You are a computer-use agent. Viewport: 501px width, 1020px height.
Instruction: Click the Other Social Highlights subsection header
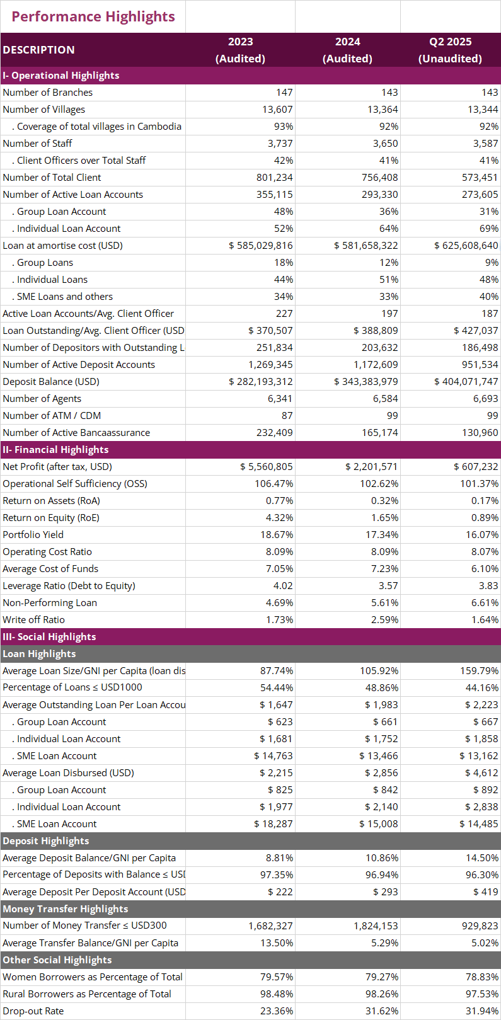57,960
